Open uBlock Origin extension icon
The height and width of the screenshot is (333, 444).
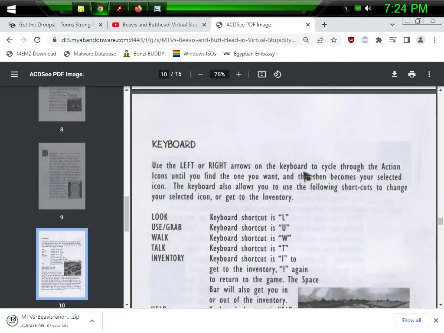351,40
